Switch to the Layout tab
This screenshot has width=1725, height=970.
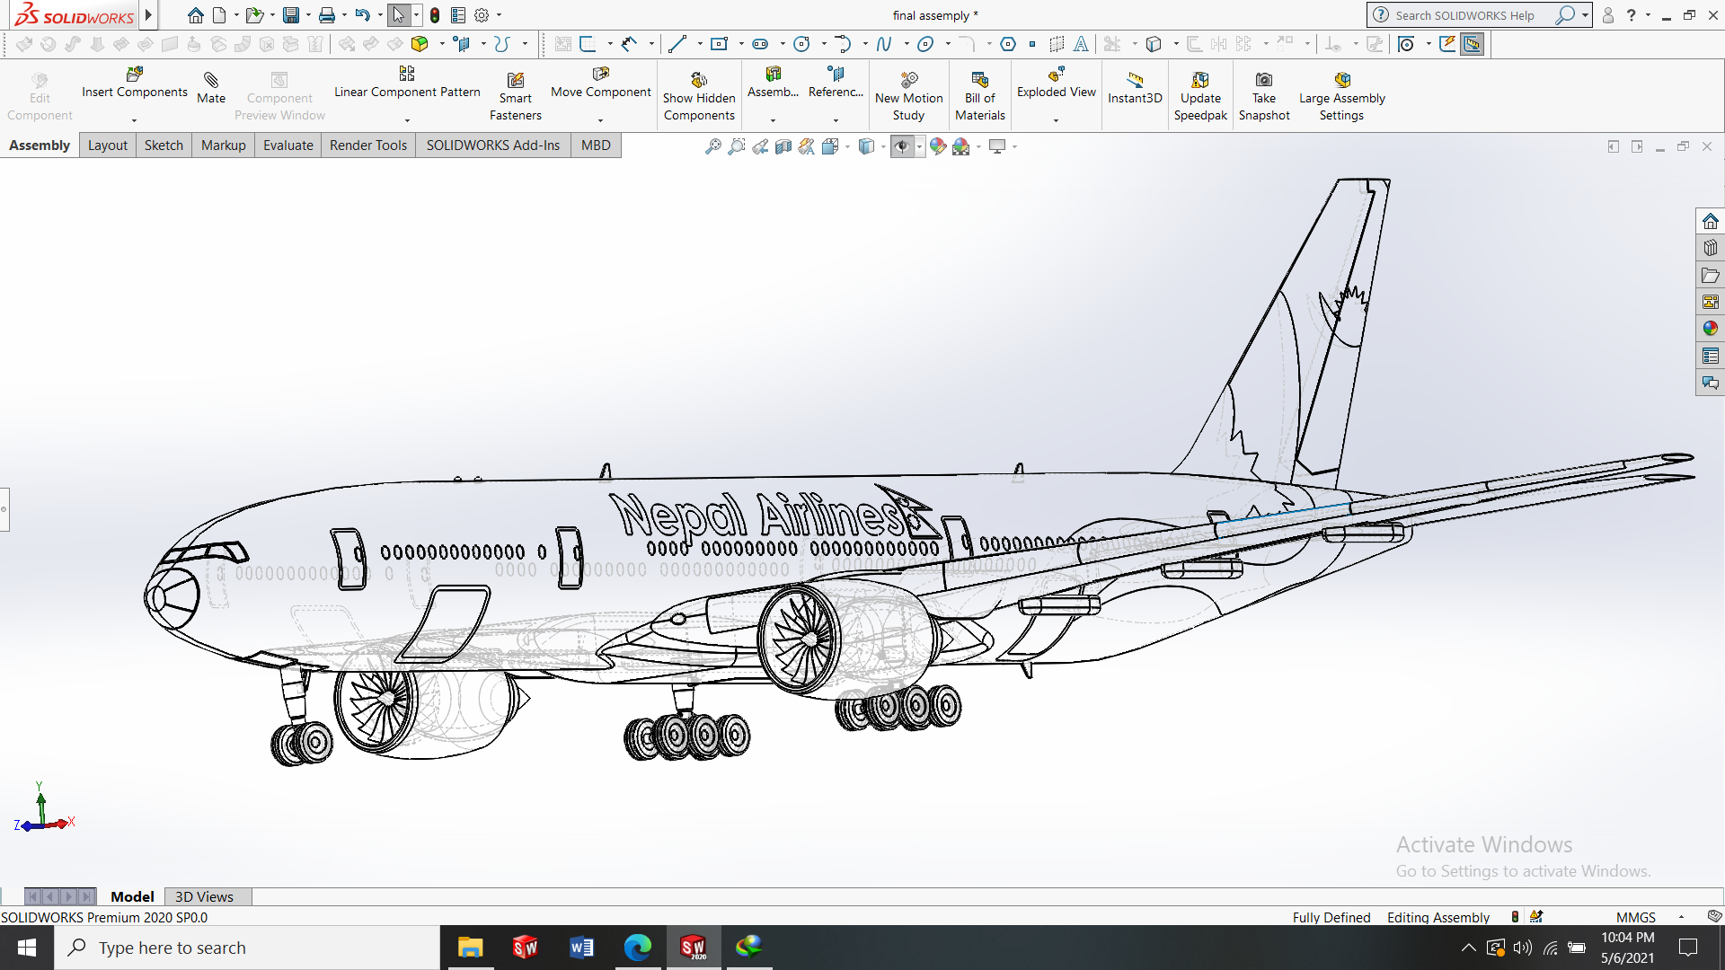(x=108, y=145)
